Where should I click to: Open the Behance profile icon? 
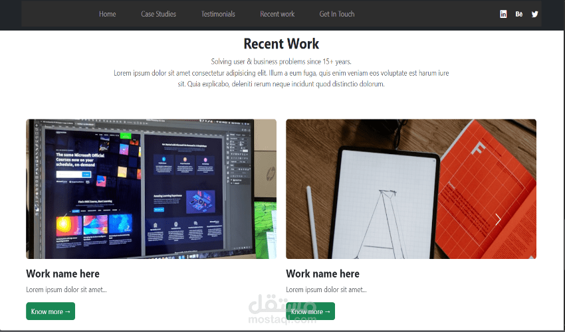click(x=519, y=14)
